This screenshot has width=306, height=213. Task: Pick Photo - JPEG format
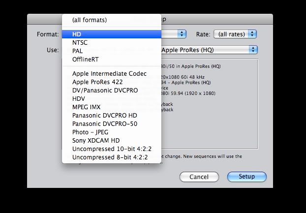coord(112,132)
